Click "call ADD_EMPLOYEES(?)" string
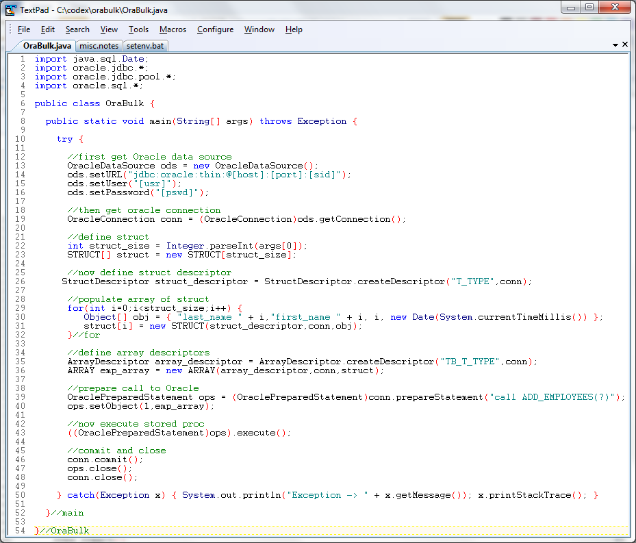 pos(552,398)
